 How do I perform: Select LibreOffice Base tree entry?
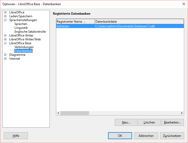coord(20,43)
